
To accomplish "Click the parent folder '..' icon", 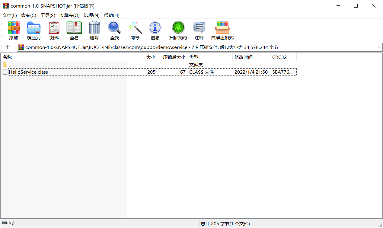I will [x=5, y=65].
